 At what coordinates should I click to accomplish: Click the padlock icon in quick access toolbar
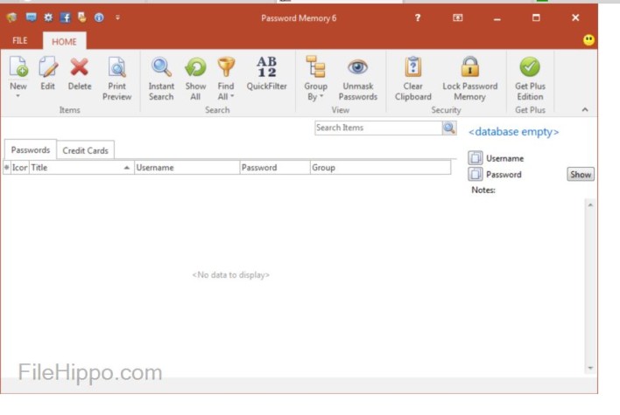pos(81,17)
